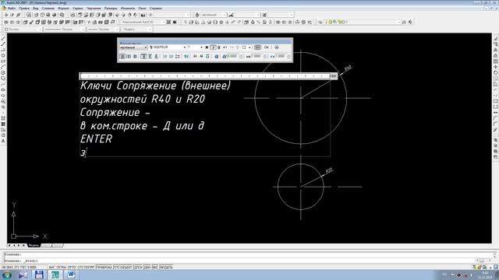Click OK in Text Formatting toolbar

pyautogui.click(x=267, y=47)
